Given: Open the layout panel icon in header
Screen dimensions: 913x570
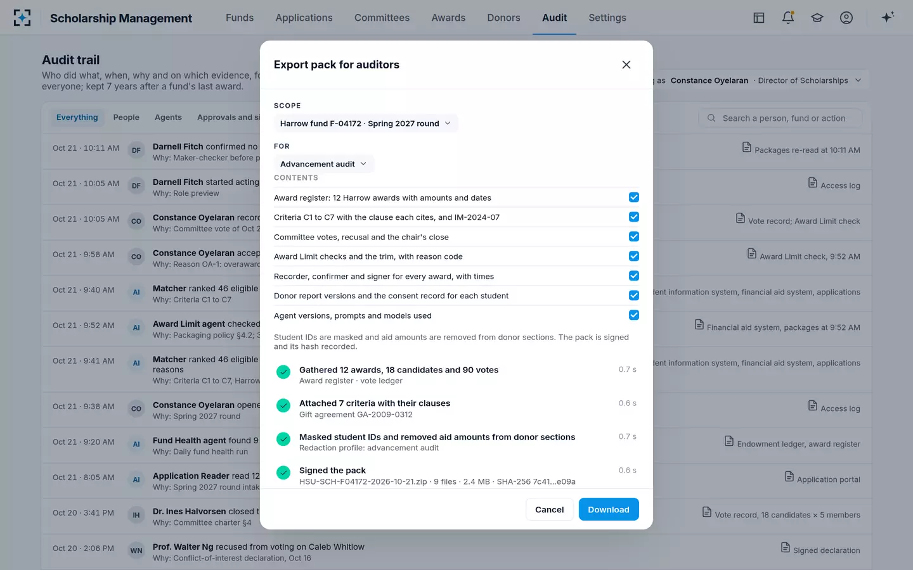Looking at the screenshot, I should [x=759, y=18].
